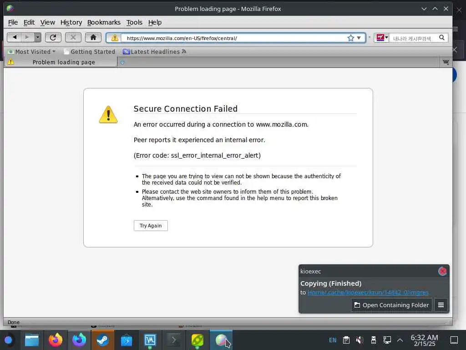Open the W-logo application on the taskbar
The height and width of the screenshot is (350, 466).
150,340
